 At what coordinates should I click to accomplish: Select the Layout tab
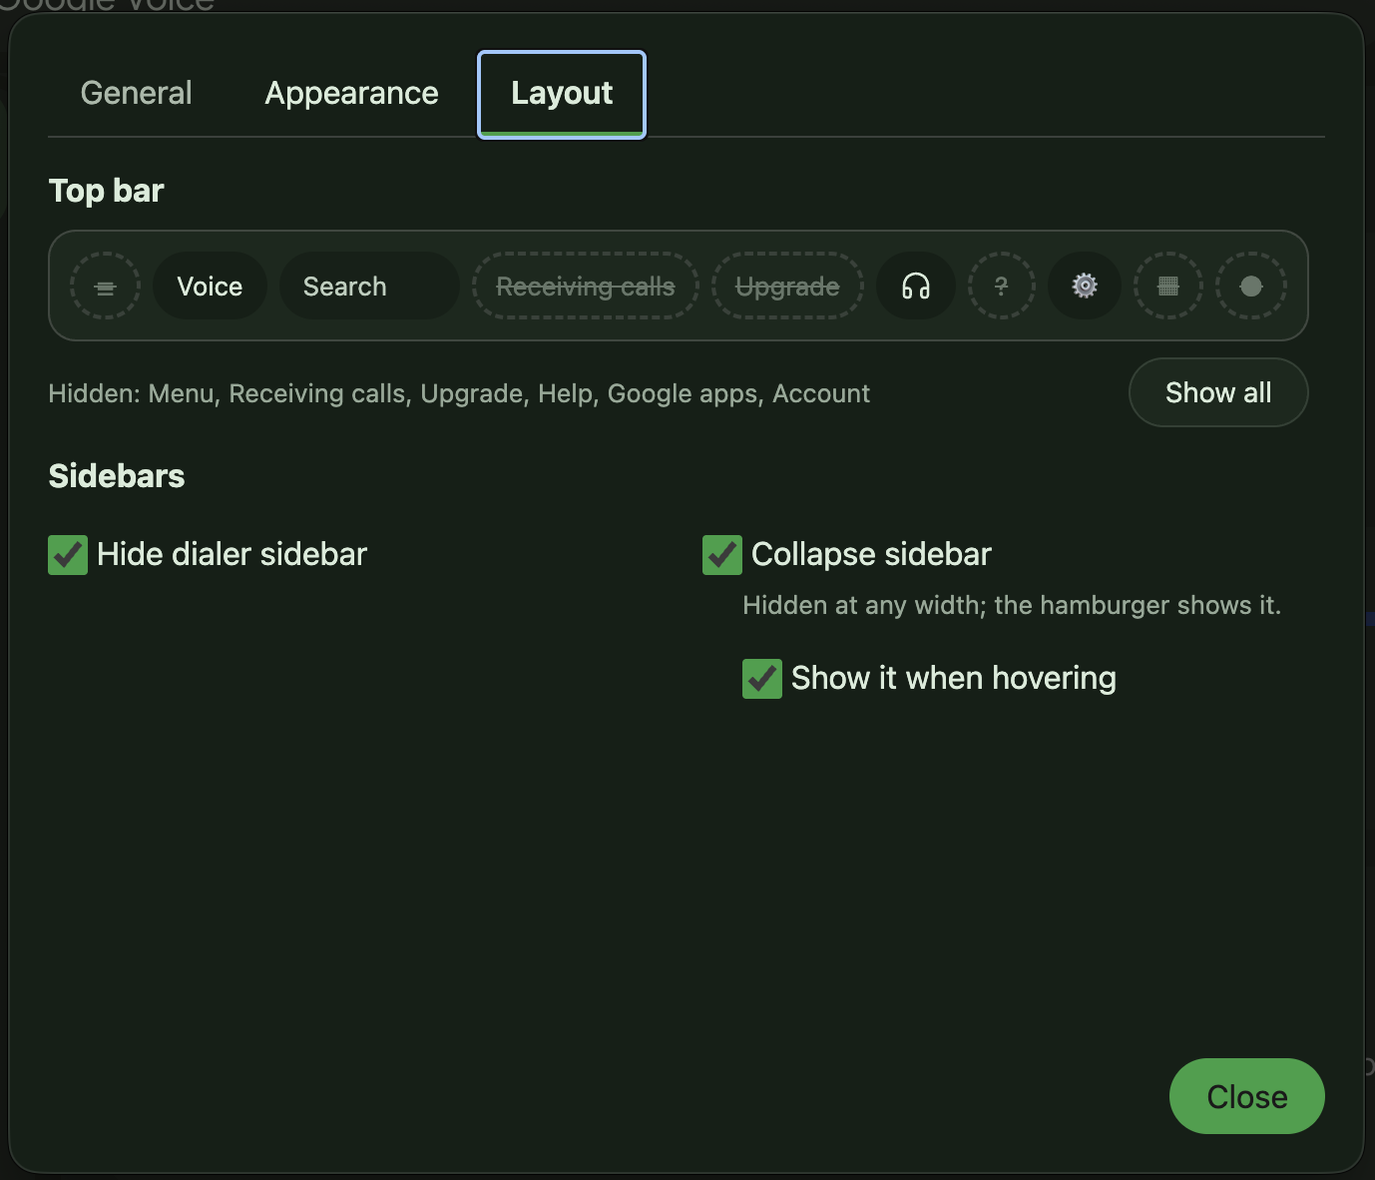point(562,94)
